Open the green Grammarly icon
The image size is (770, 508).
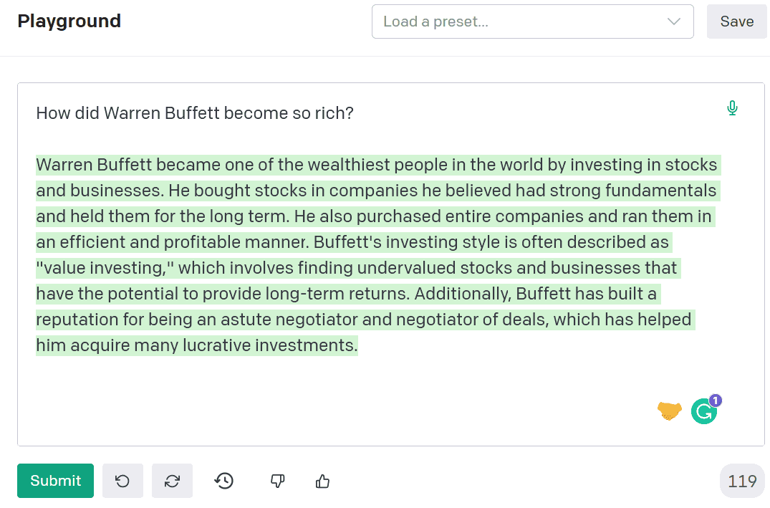coord(703,411)
